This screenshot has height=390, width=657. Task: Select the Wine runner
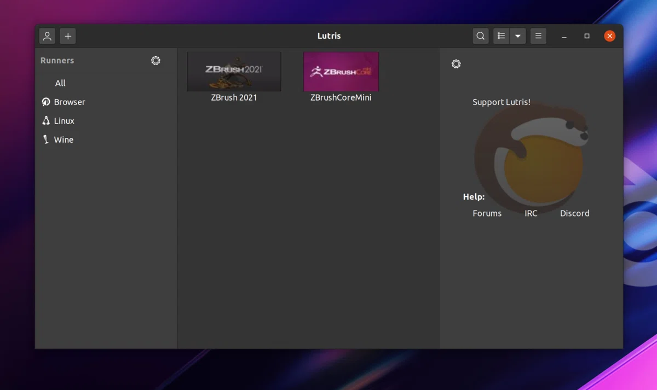(x=64, y=139)
